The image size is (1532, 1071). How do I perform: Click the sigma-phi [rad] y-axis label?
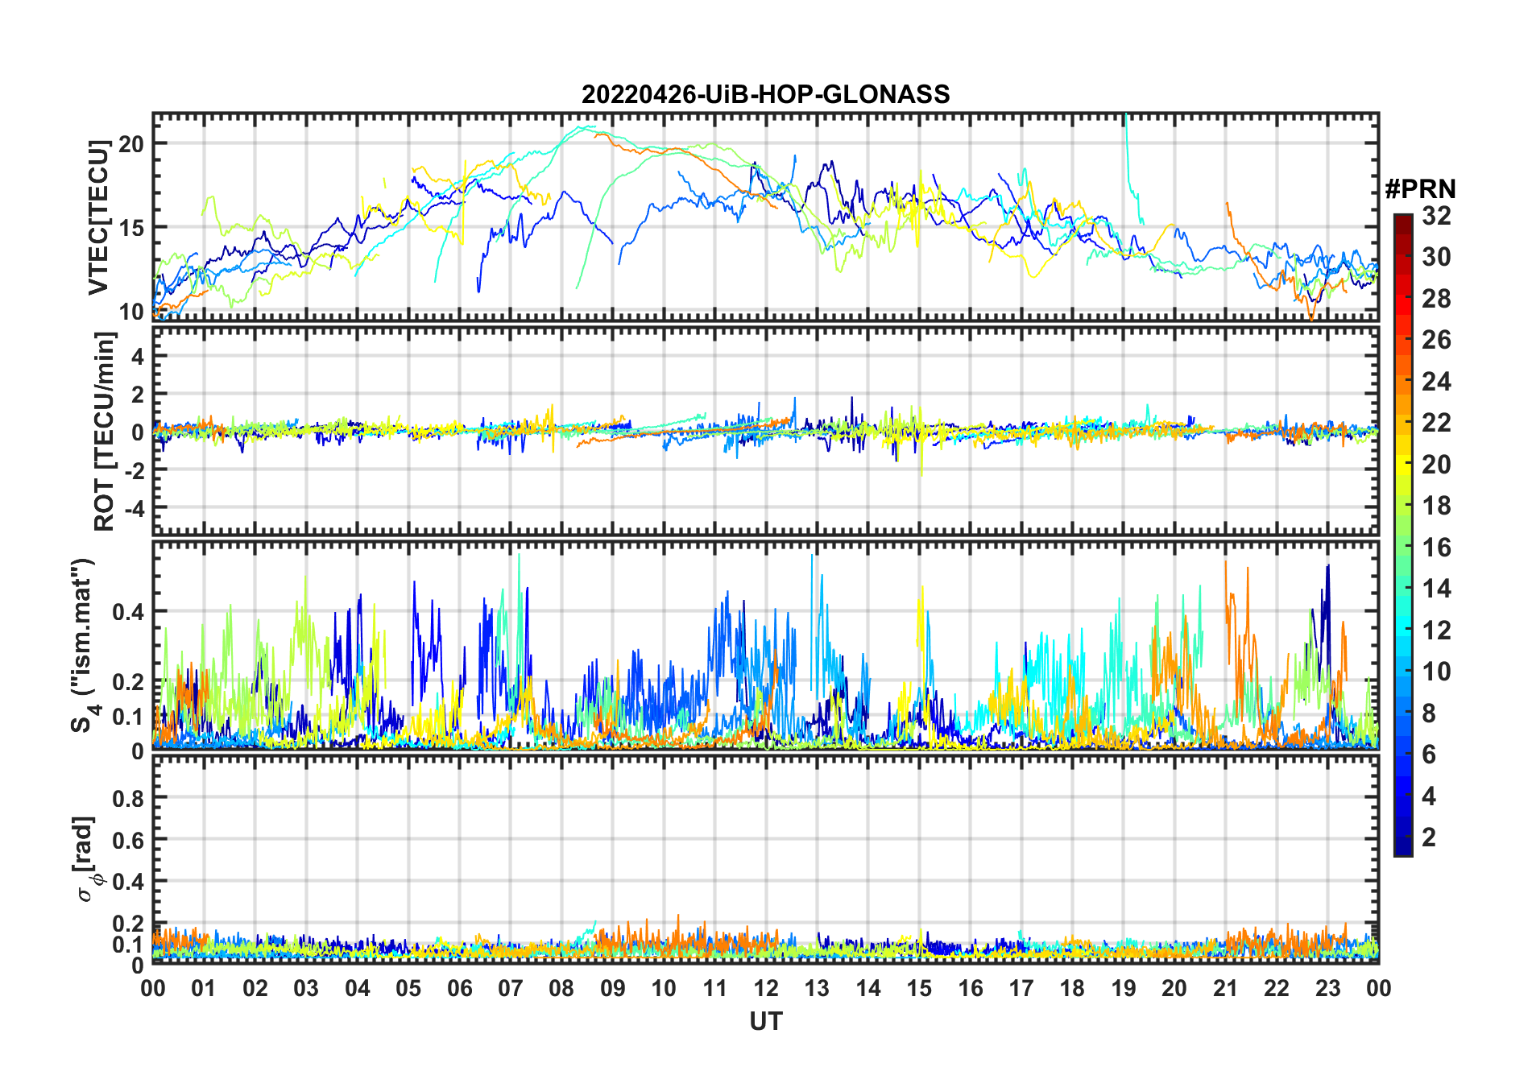88,859
